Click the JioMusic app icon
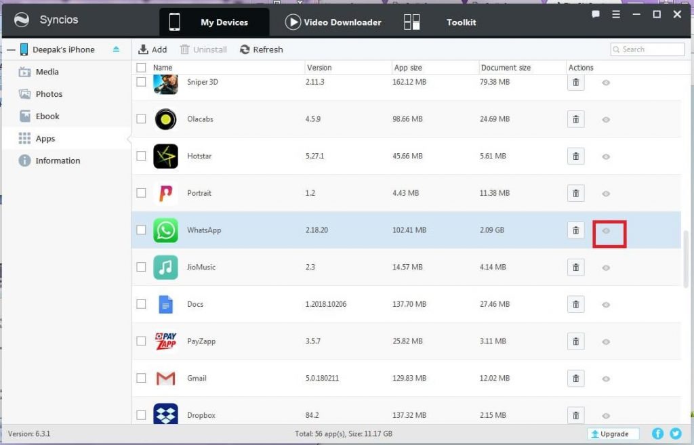The height and width of the screenshot is (445, 694). tap(165, 267)
